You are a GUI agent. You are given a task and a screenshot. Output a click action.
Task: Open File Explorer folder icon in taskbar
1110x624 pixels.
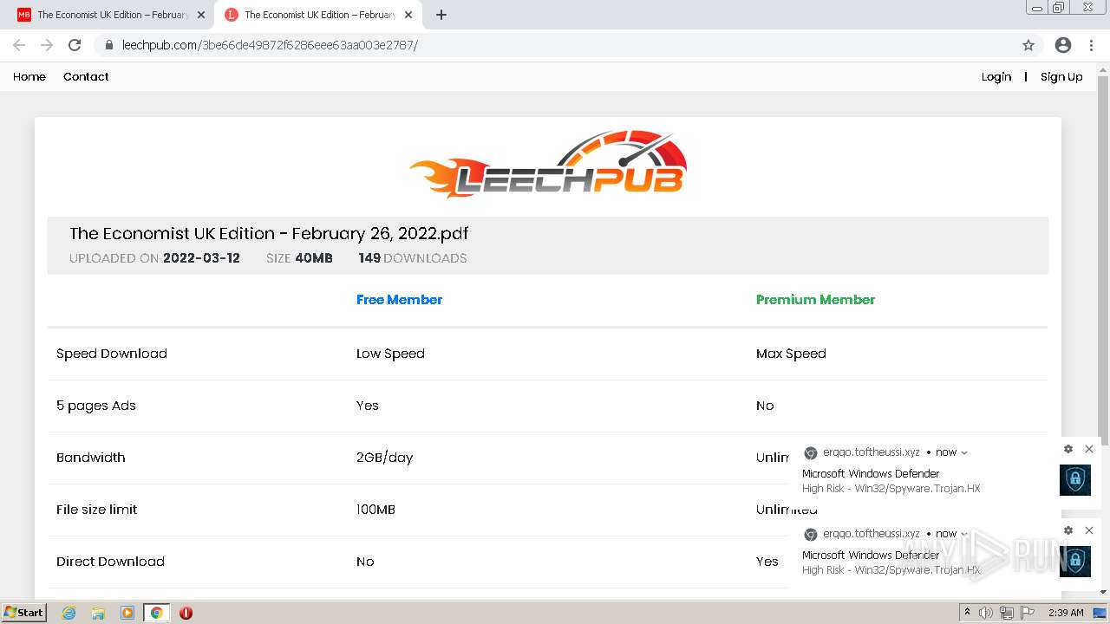pos(98,613)
